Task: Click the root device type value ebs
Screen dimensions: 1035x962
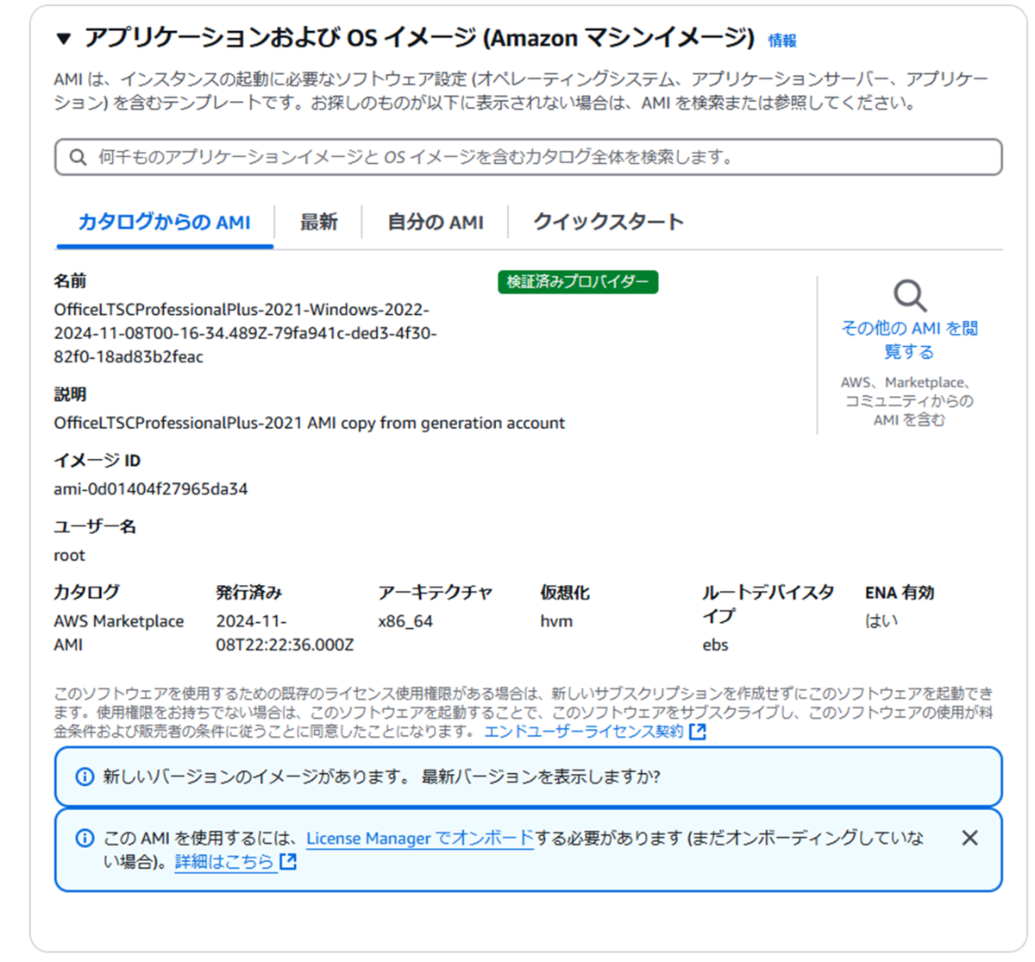Action: [x=715, y=644]
